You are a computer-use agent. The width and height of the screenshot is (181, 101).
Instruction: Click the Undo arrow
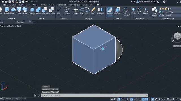(x=27, y=1)
